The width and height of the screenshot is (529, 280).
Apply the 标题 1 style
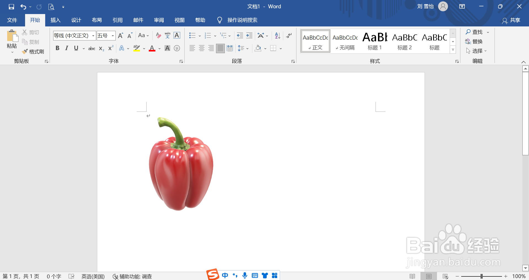(x=374, y=41)
